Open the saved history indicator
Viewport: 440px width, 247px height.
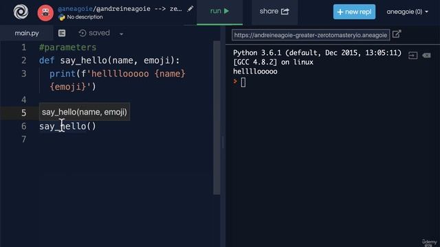[94, 33]
